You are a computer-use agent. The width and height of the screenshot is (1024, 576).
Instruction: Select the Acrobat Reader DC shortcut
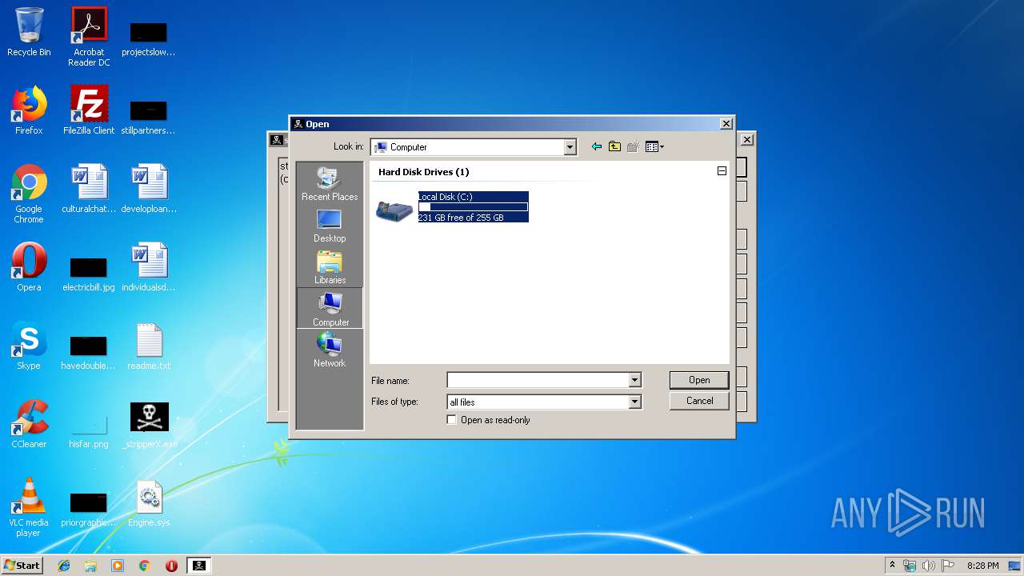89,37
